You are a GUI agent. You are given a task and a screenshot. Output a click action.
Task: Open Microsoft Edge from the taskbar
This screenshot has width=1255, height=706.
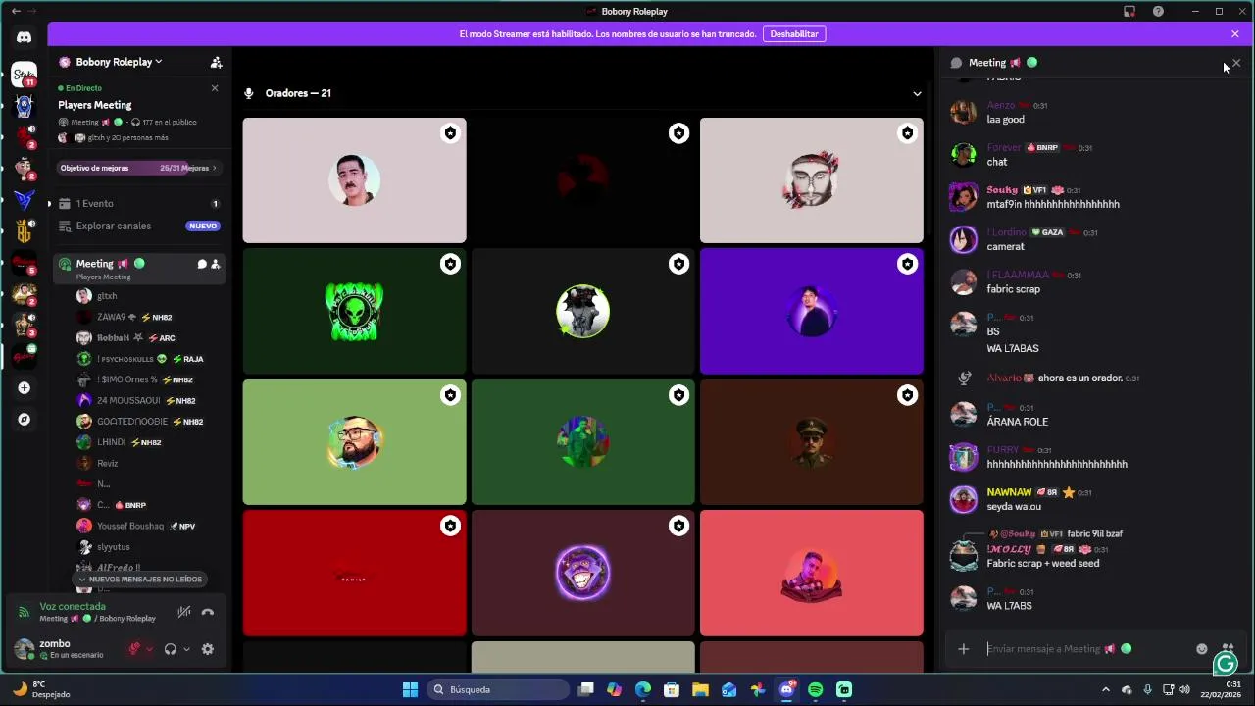tap(643, 689)
